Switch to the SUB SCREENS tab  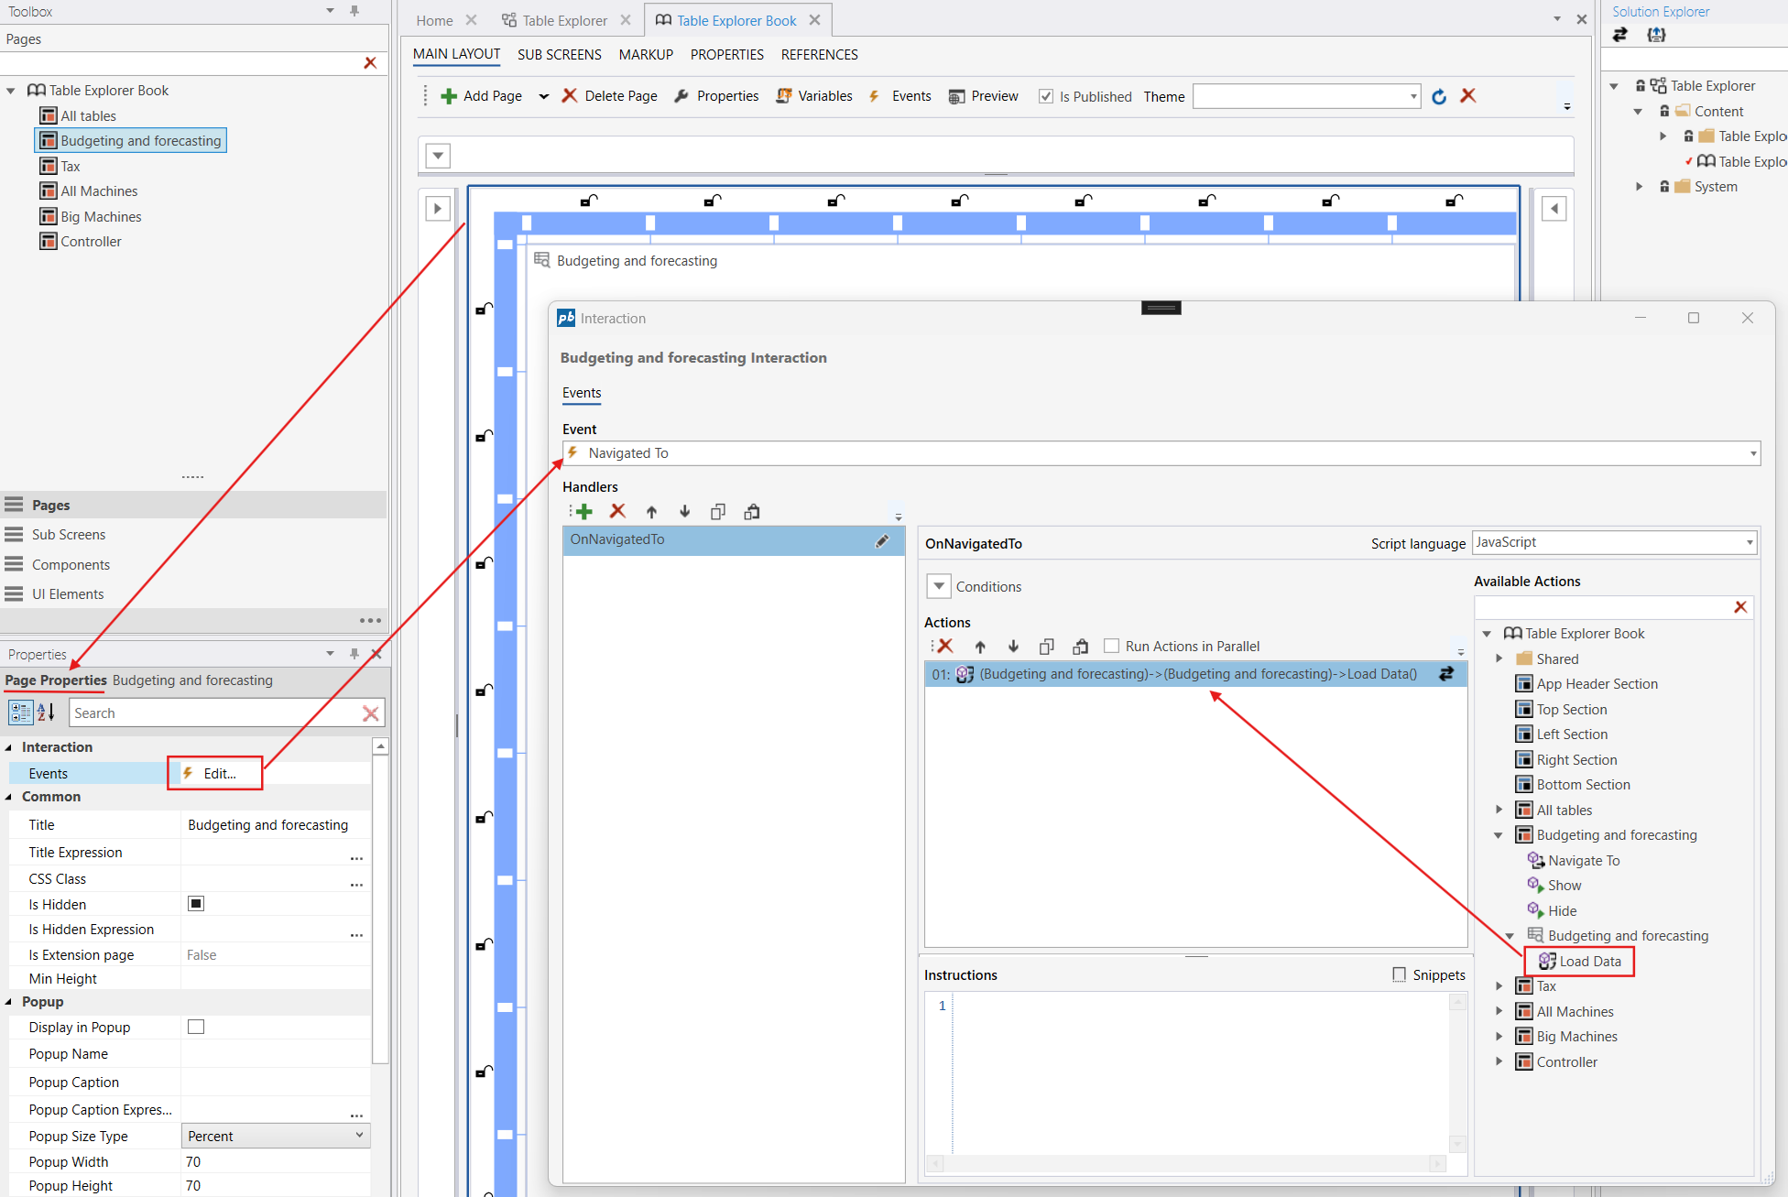pyautogui.click(x=559, y=55)
